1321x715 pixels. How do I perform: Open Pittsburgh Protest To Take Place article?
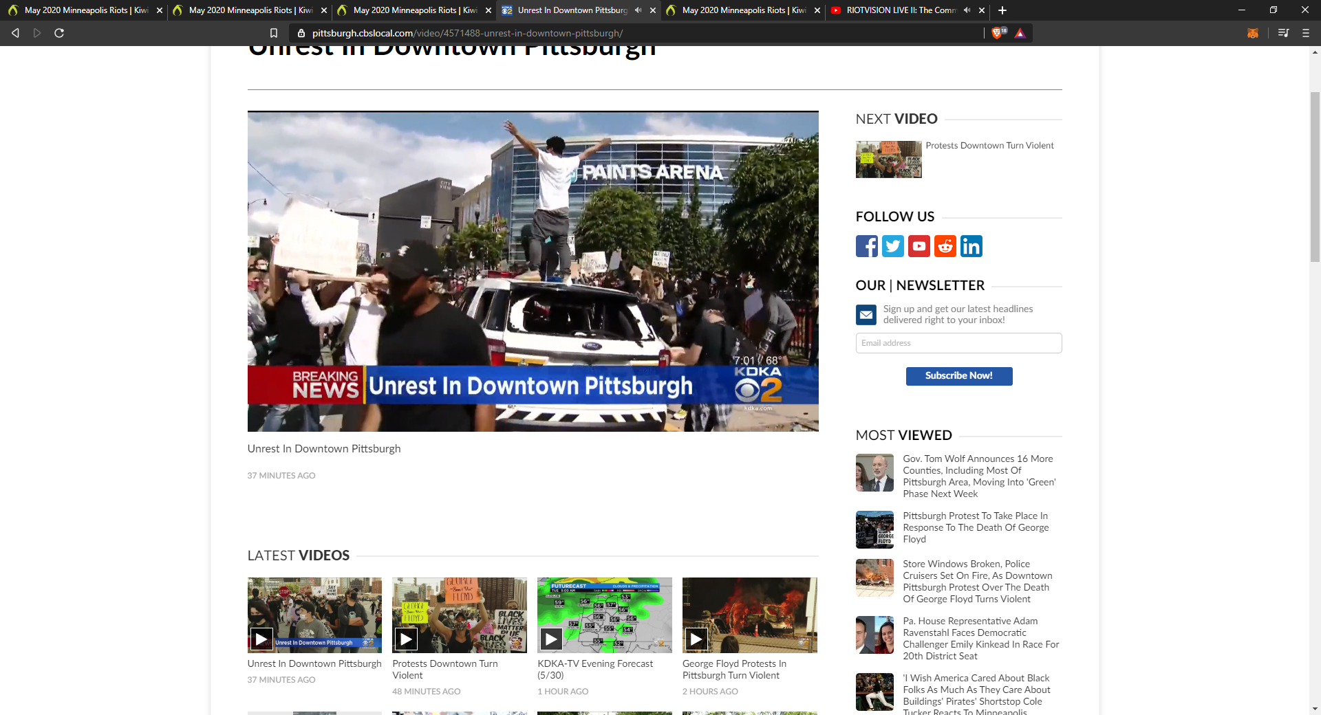point(976,527)
